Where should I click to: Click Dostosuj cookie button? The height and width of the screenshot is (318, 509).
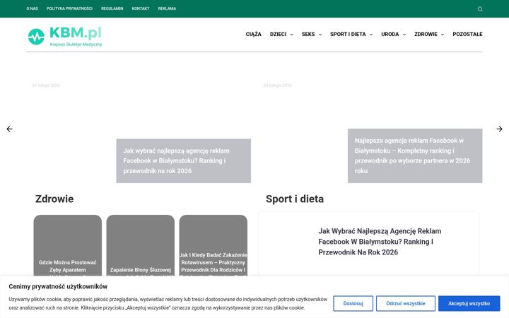point(353,303)
